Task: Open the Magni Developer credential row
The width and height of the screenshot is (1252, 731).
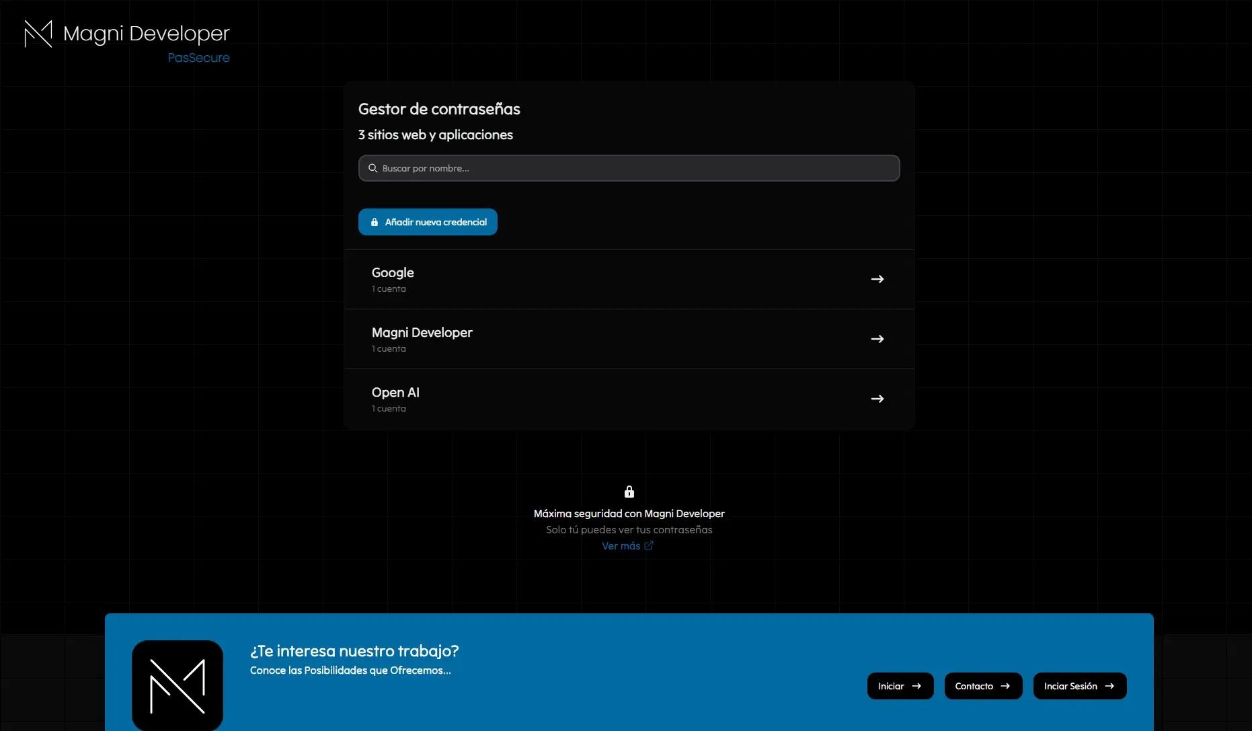Action: click(x=629, y=339)
